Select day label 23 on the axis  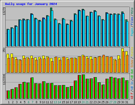[95, 102]
